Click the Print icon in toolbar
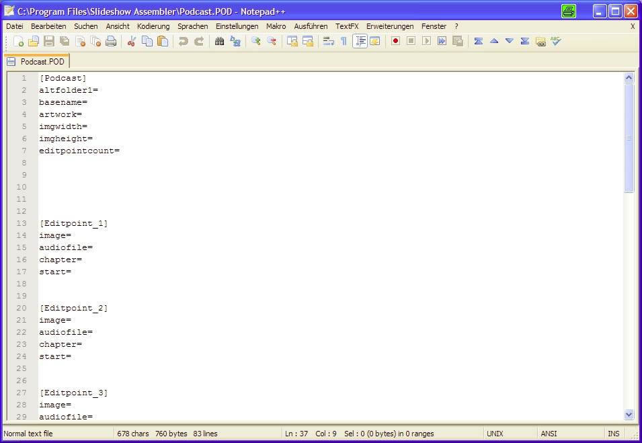Image resolution: width=642 pixels, height=443 pixels. (x=111, y=42)
